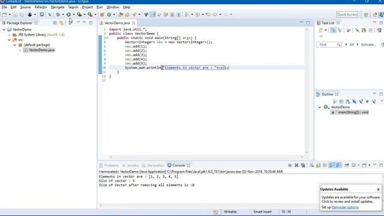Click Remove All Terminated Launches in Console
384x216 pixels.
303,166
